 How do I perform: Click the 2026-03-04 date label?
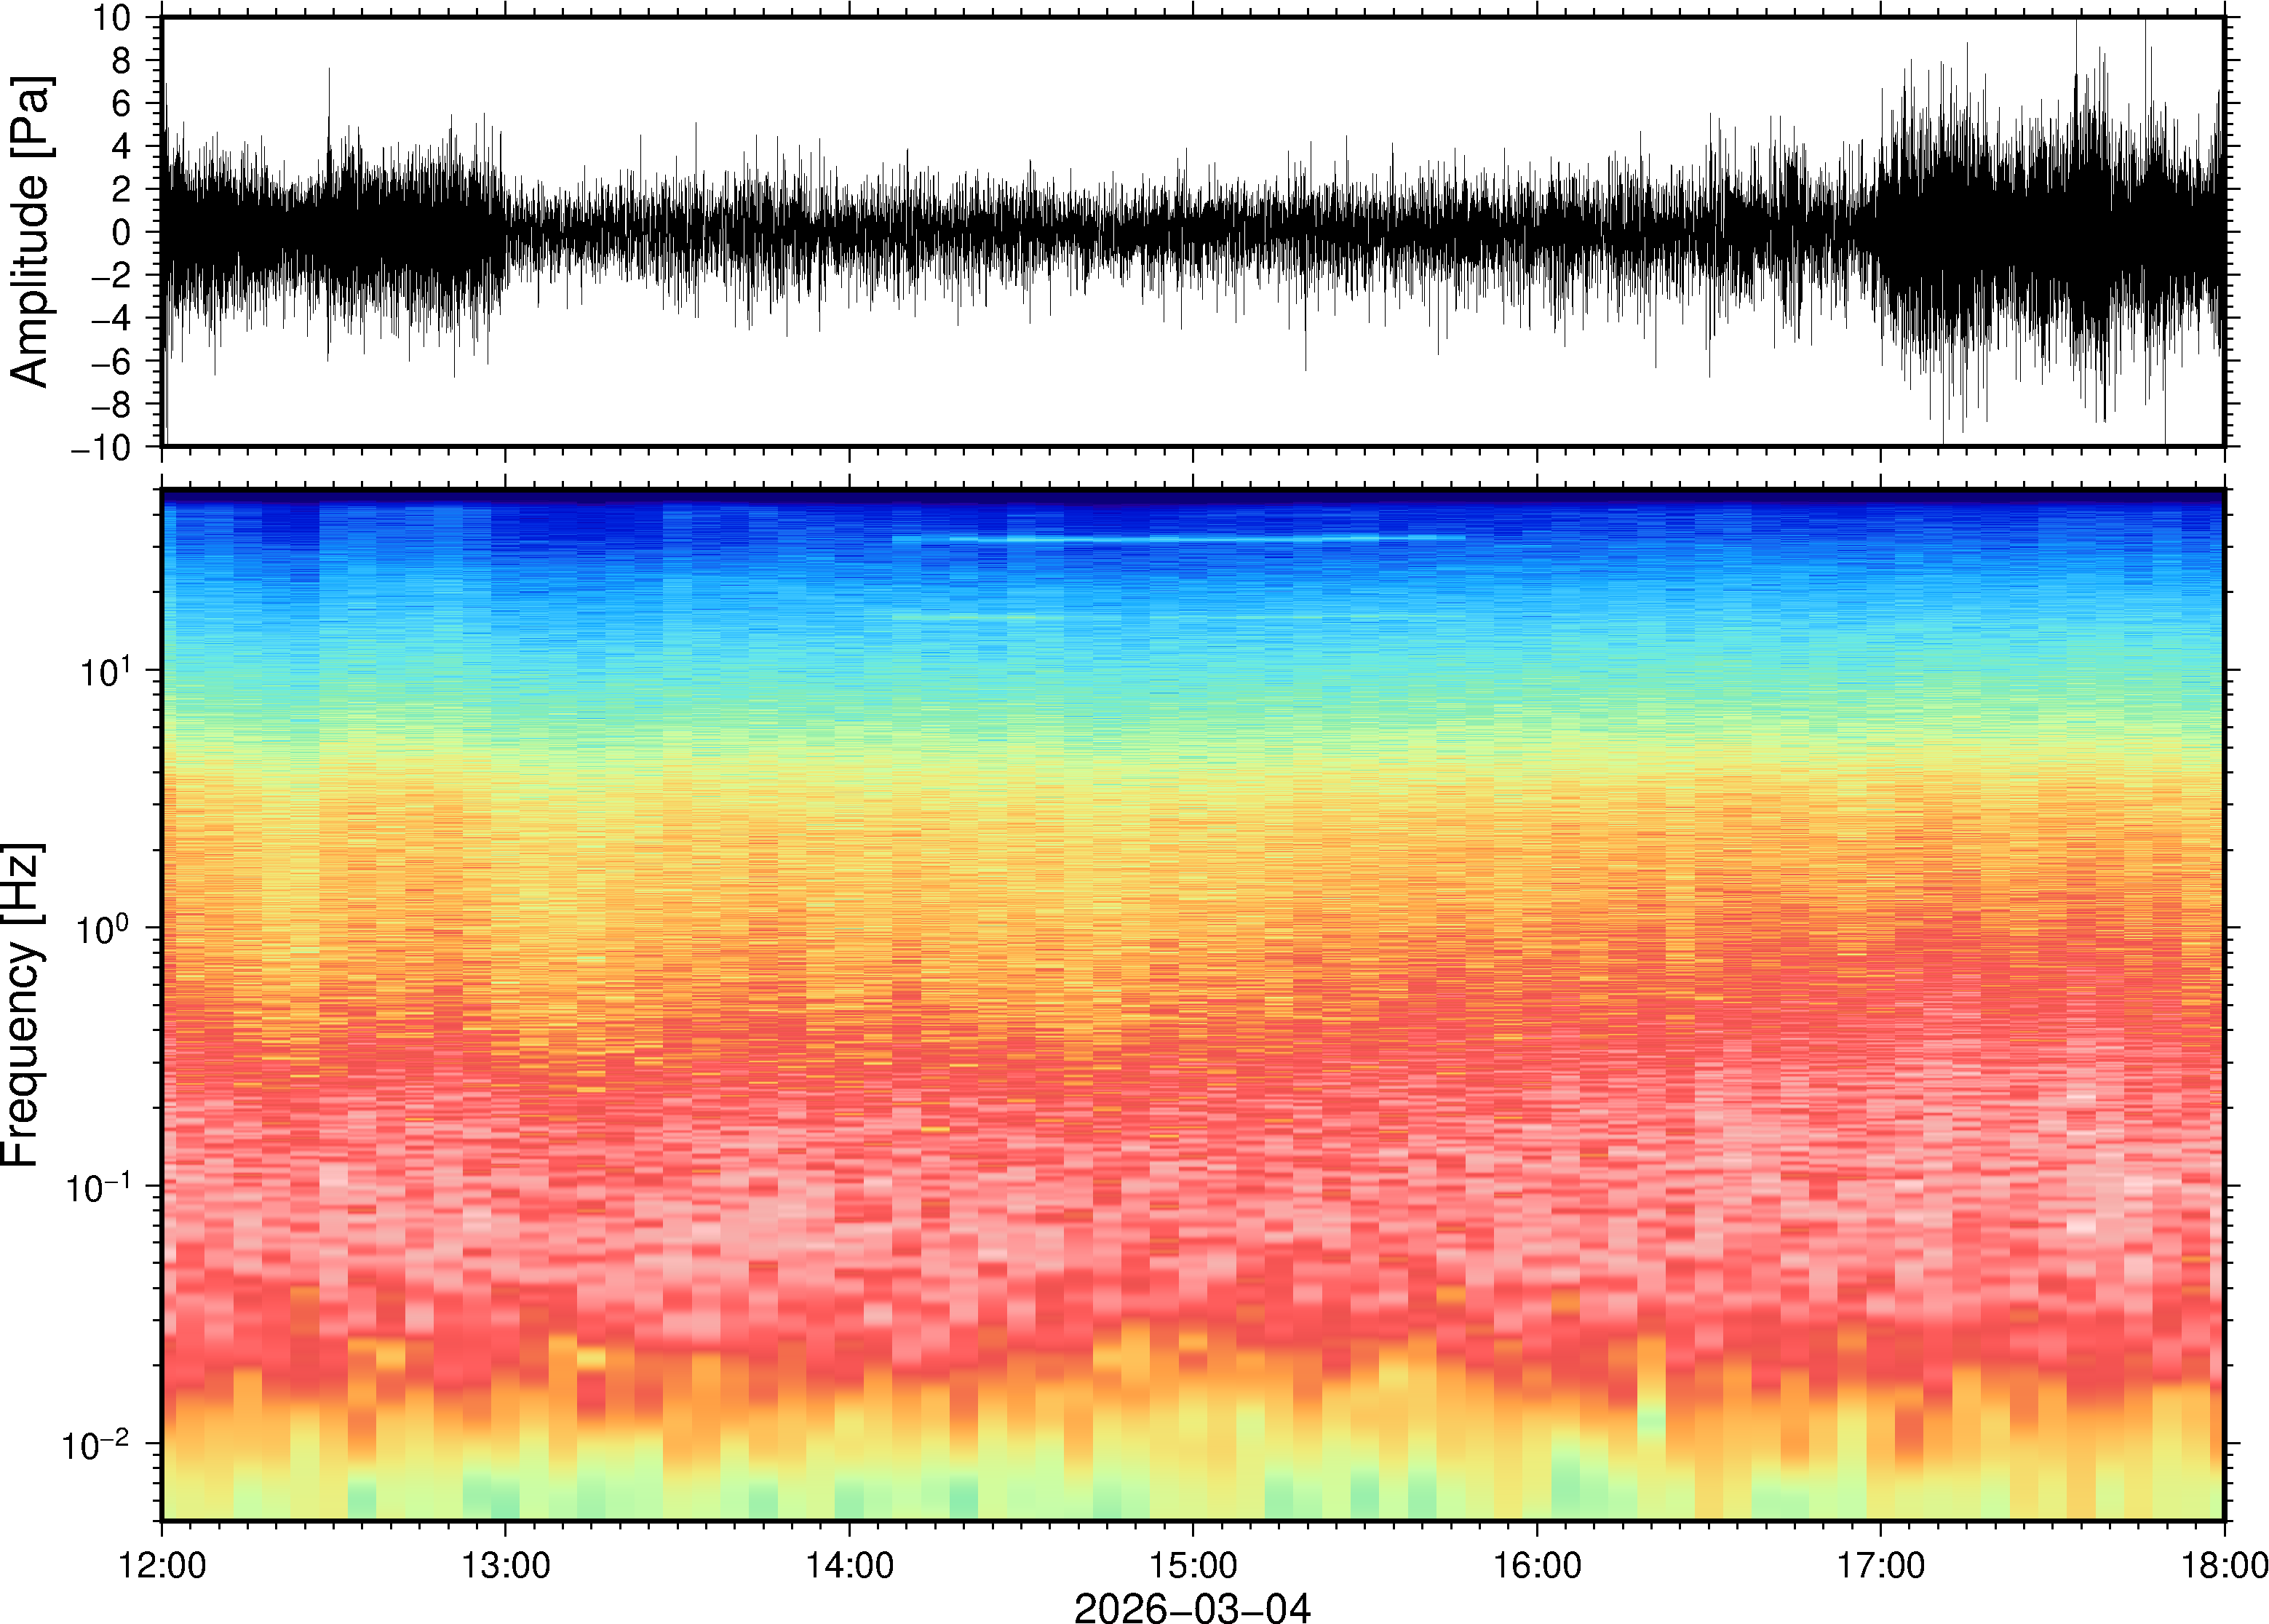(1192, 1607)
